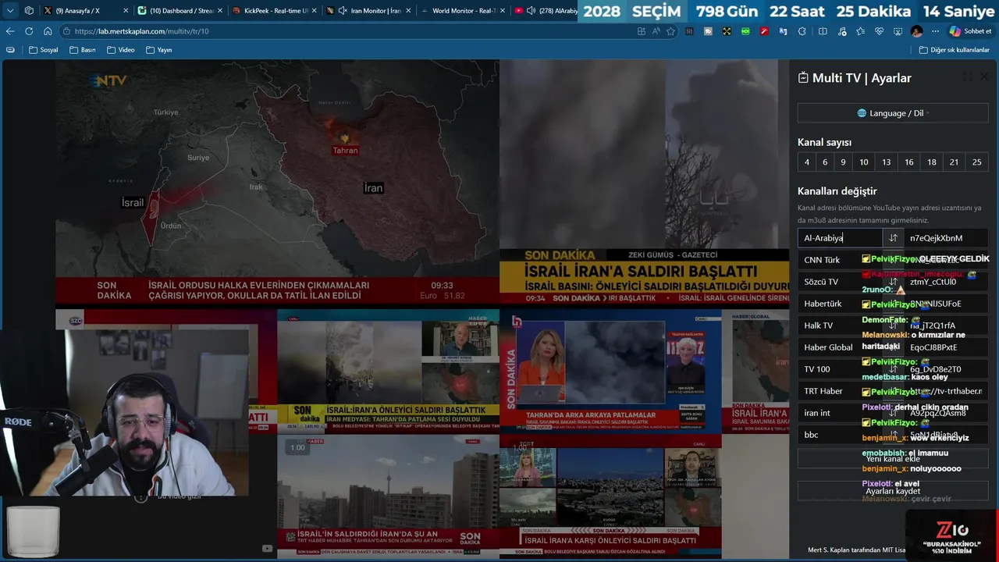Switch to the KickPeek Real-time tab
This screenshot has width=999, height=562.
click(x=275, y=11)
